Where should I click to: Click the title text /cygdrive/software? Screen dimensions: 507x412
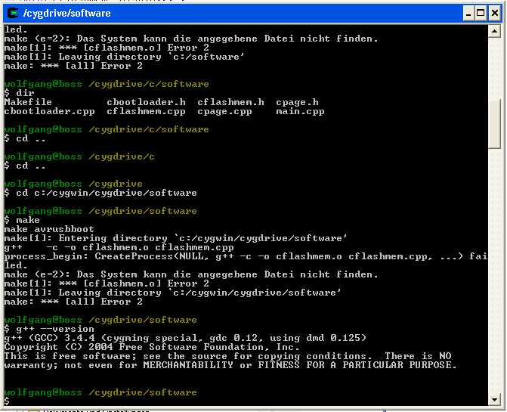tap(67, 14)
